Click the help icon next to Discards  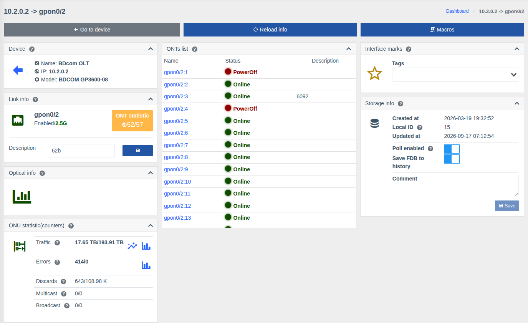(63, 282)
